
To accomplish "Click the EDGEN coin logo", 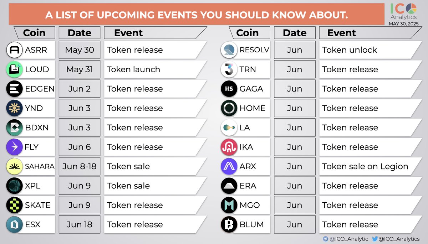I will [15, 89].
